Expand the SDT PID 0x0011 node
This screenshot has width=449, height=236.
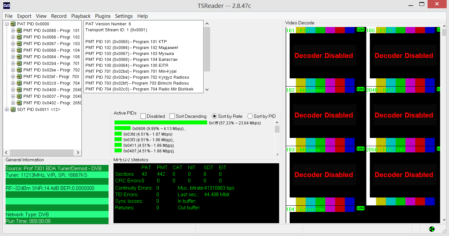(7, 109)
